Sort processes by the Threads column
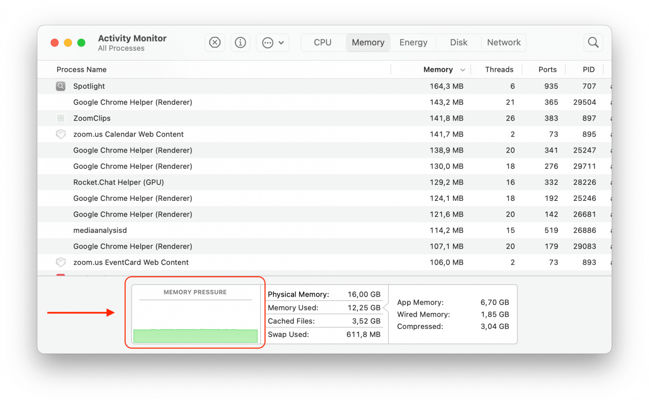649x403 pixels. (499, 69)
